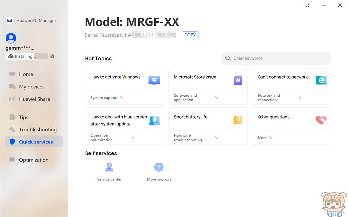Click the Model: MRGF-XX heading
This screenshot has height=217, width=348.
click(132, 22)
